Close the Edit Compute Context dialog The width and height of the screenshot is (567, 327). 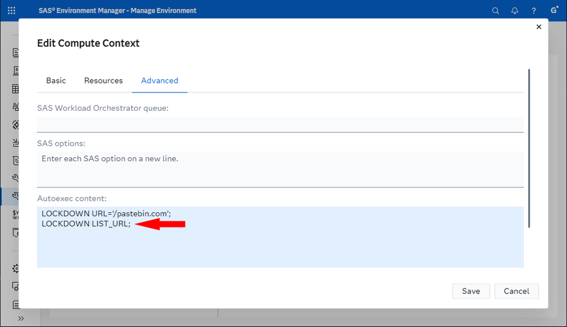[539, 27]
